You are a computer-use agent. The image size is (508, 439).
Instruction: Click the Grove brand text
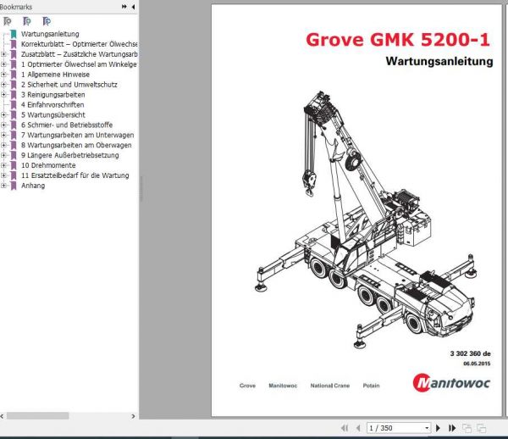click(247, 386)
